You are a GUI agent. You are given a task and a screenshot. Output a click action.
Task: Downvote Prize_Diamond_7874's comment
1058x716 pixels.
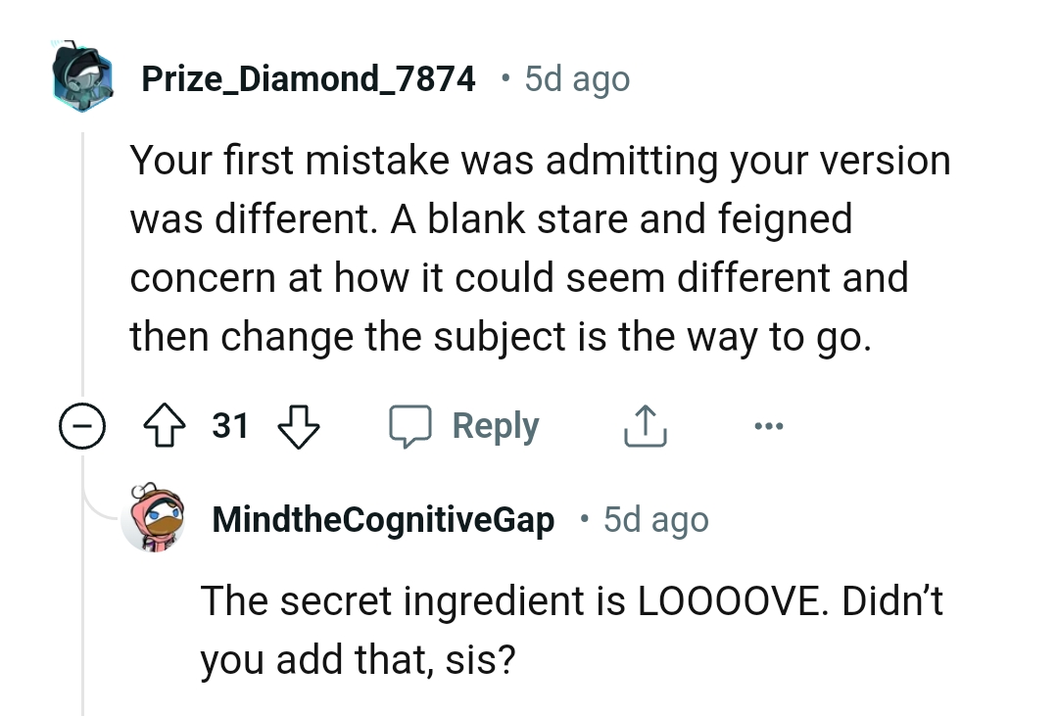tap(297, 425)
